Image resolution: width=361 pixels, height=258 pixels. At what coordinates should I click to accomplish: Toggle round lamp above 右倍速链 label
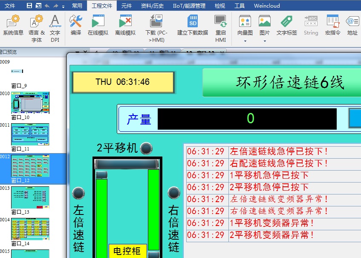coord(173,193)
